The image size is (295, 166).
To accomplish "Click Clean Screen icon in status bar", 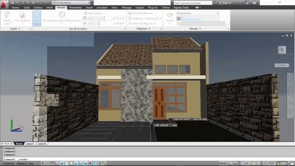I will [292, 164].
